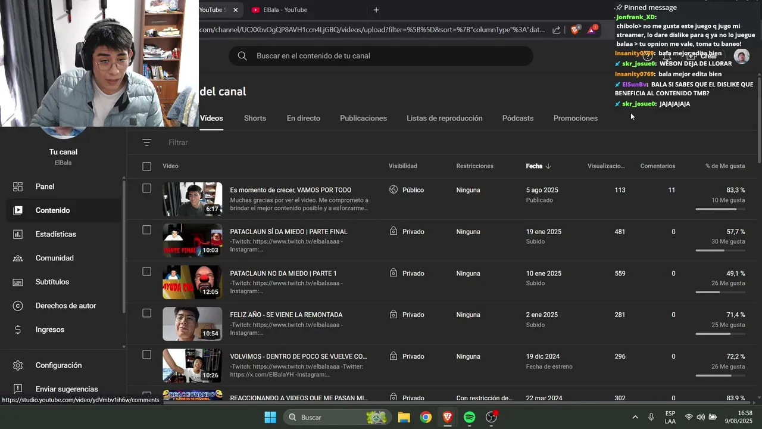The height and width of the screenshot is (429, 762).
Task: Click the account avatar top right
Action: tap(741, 56)
